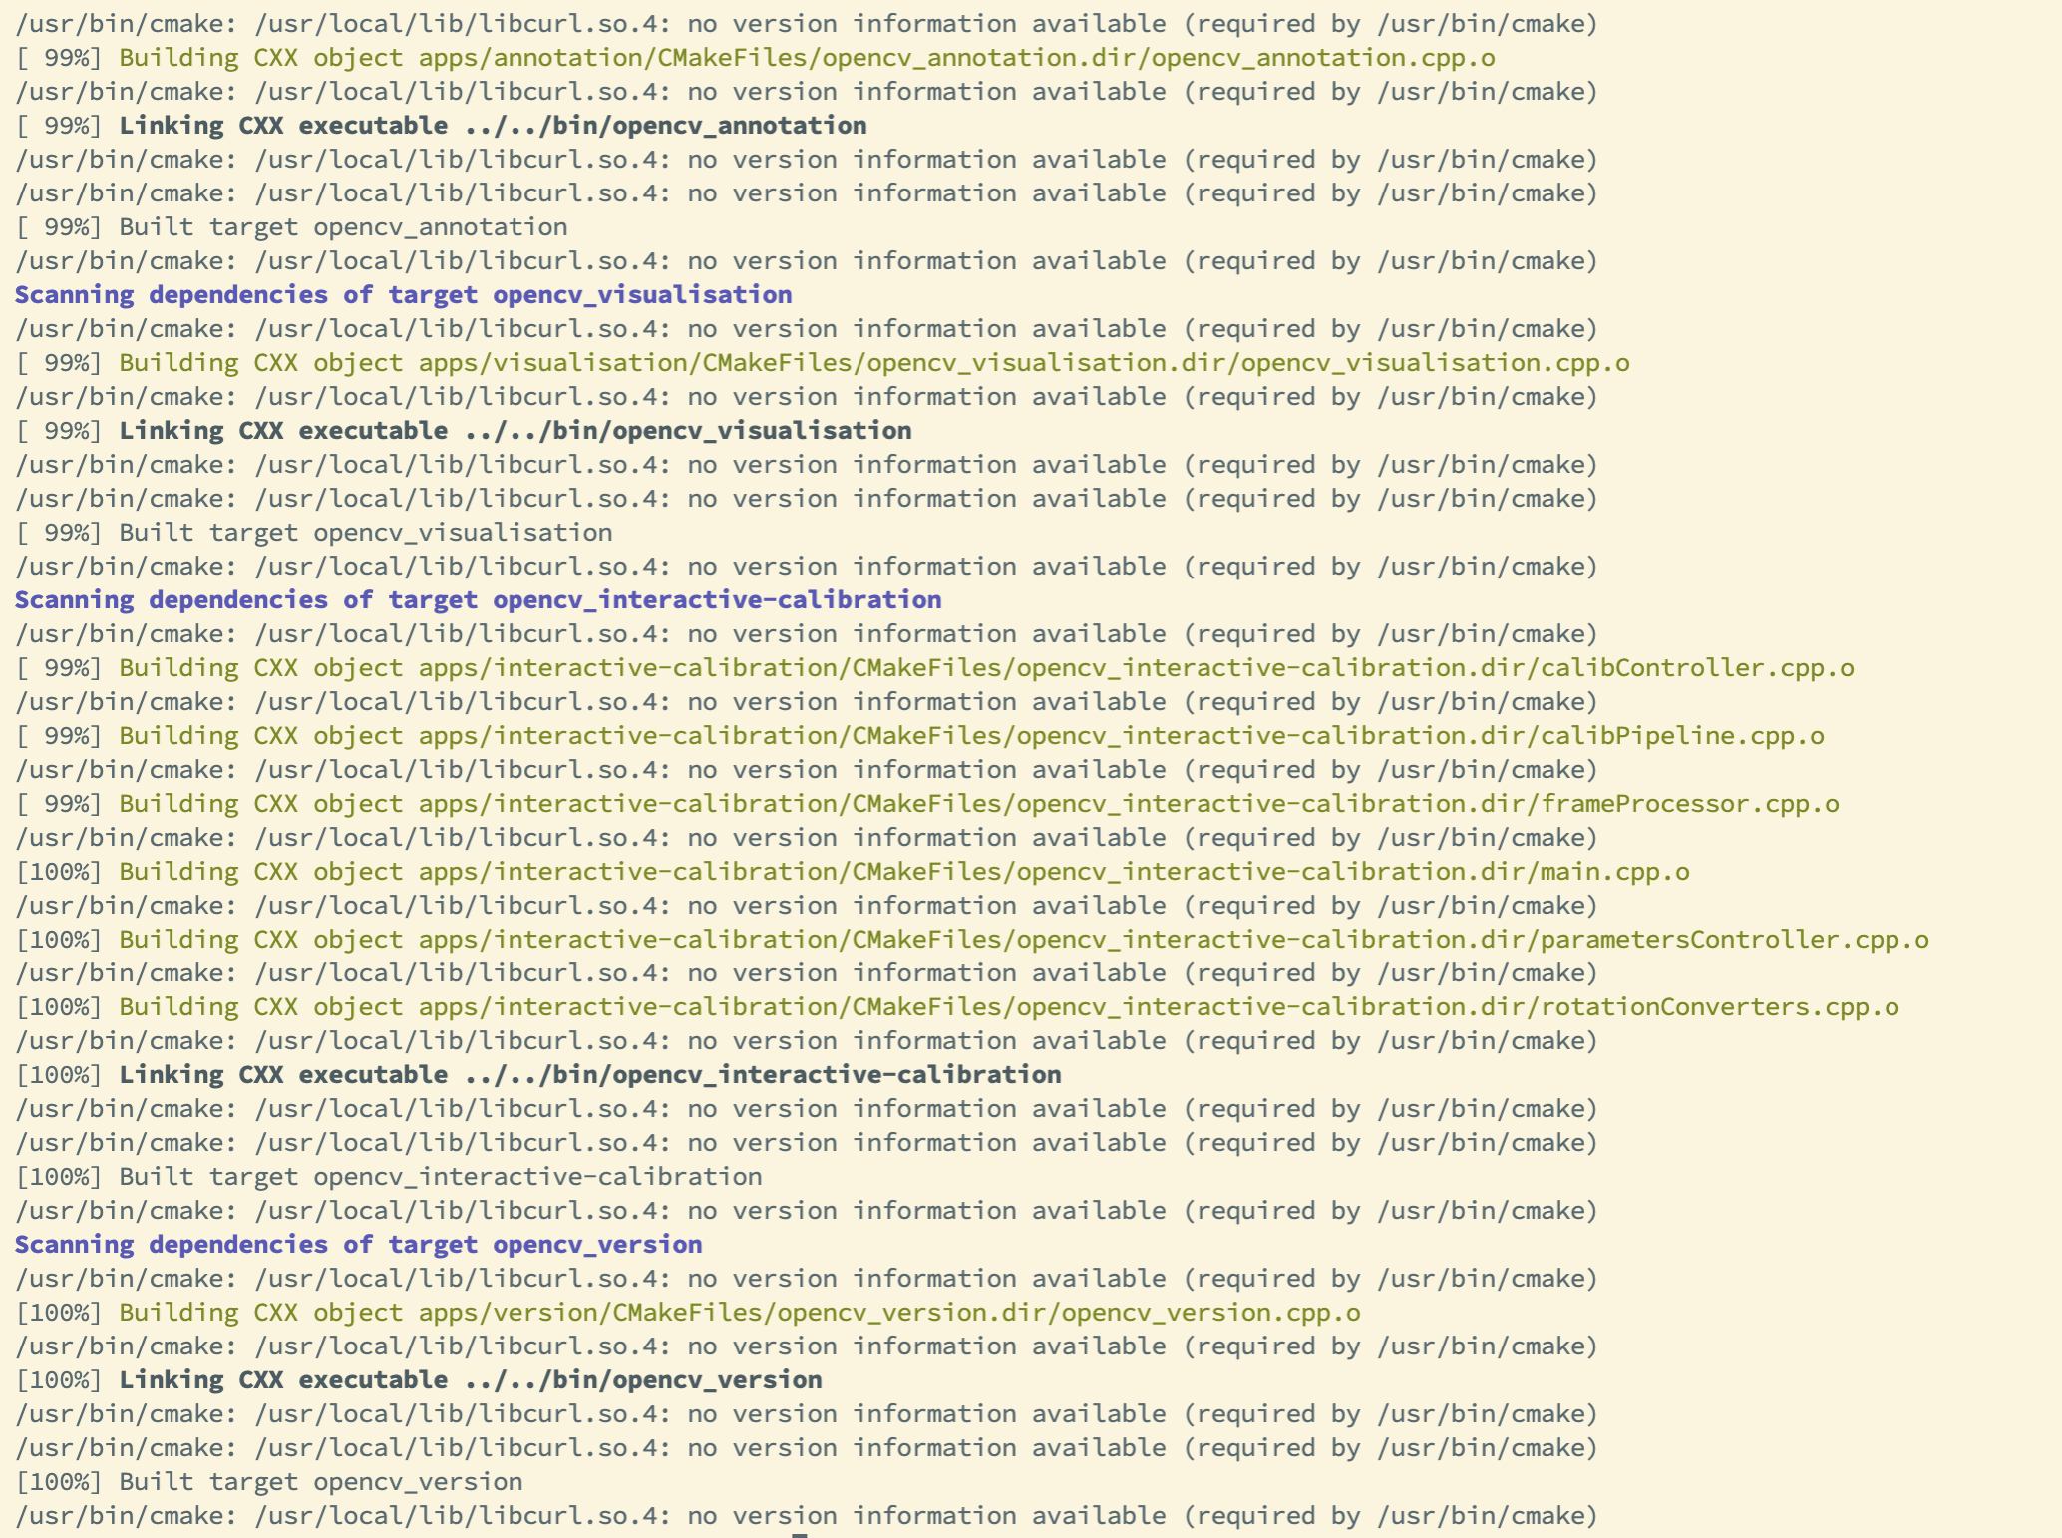Click the "Scanning dependencies of target opencv_visualisation" heading

(x=403, y=295)
